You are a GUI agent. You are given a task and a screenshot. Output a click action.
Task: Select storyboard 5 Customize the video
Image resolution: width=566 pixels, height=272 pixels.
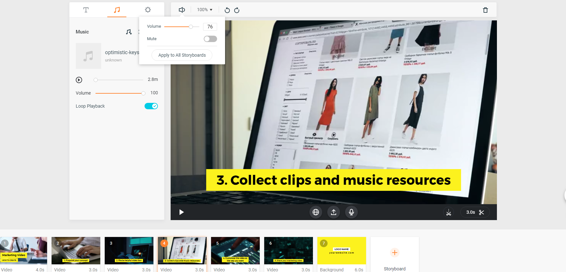point(235,250)
